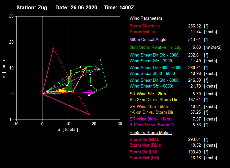Click the yellow SR Wind Sfc - 2km label
The width and height of the screenshot is (230, 168).
[x=149, y=94]
